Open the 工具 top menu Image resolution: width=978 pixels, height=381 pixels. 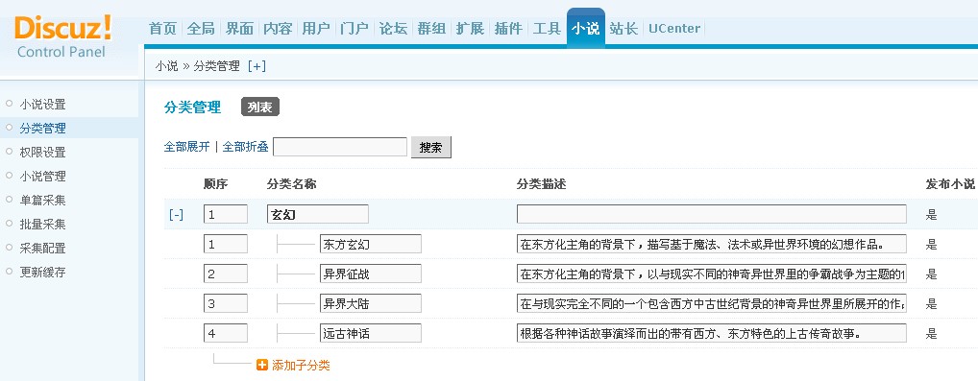tap(547, 28)
